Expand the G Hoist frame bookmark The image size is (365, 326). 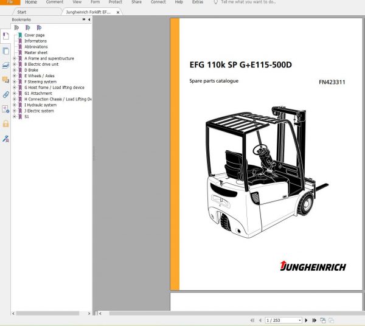15,88
